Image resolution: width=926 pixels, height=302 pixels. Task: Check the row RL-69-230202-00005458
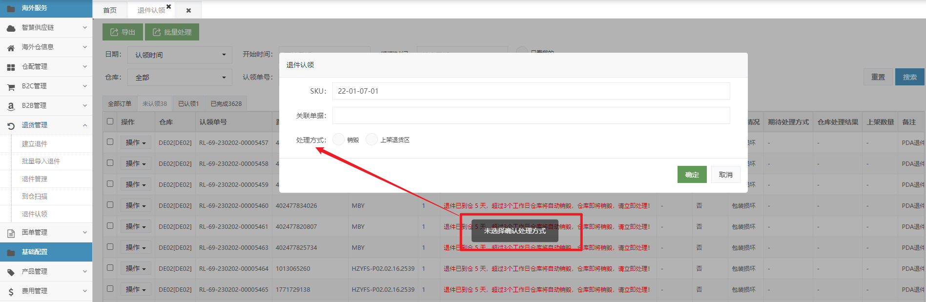coord(110,163)
